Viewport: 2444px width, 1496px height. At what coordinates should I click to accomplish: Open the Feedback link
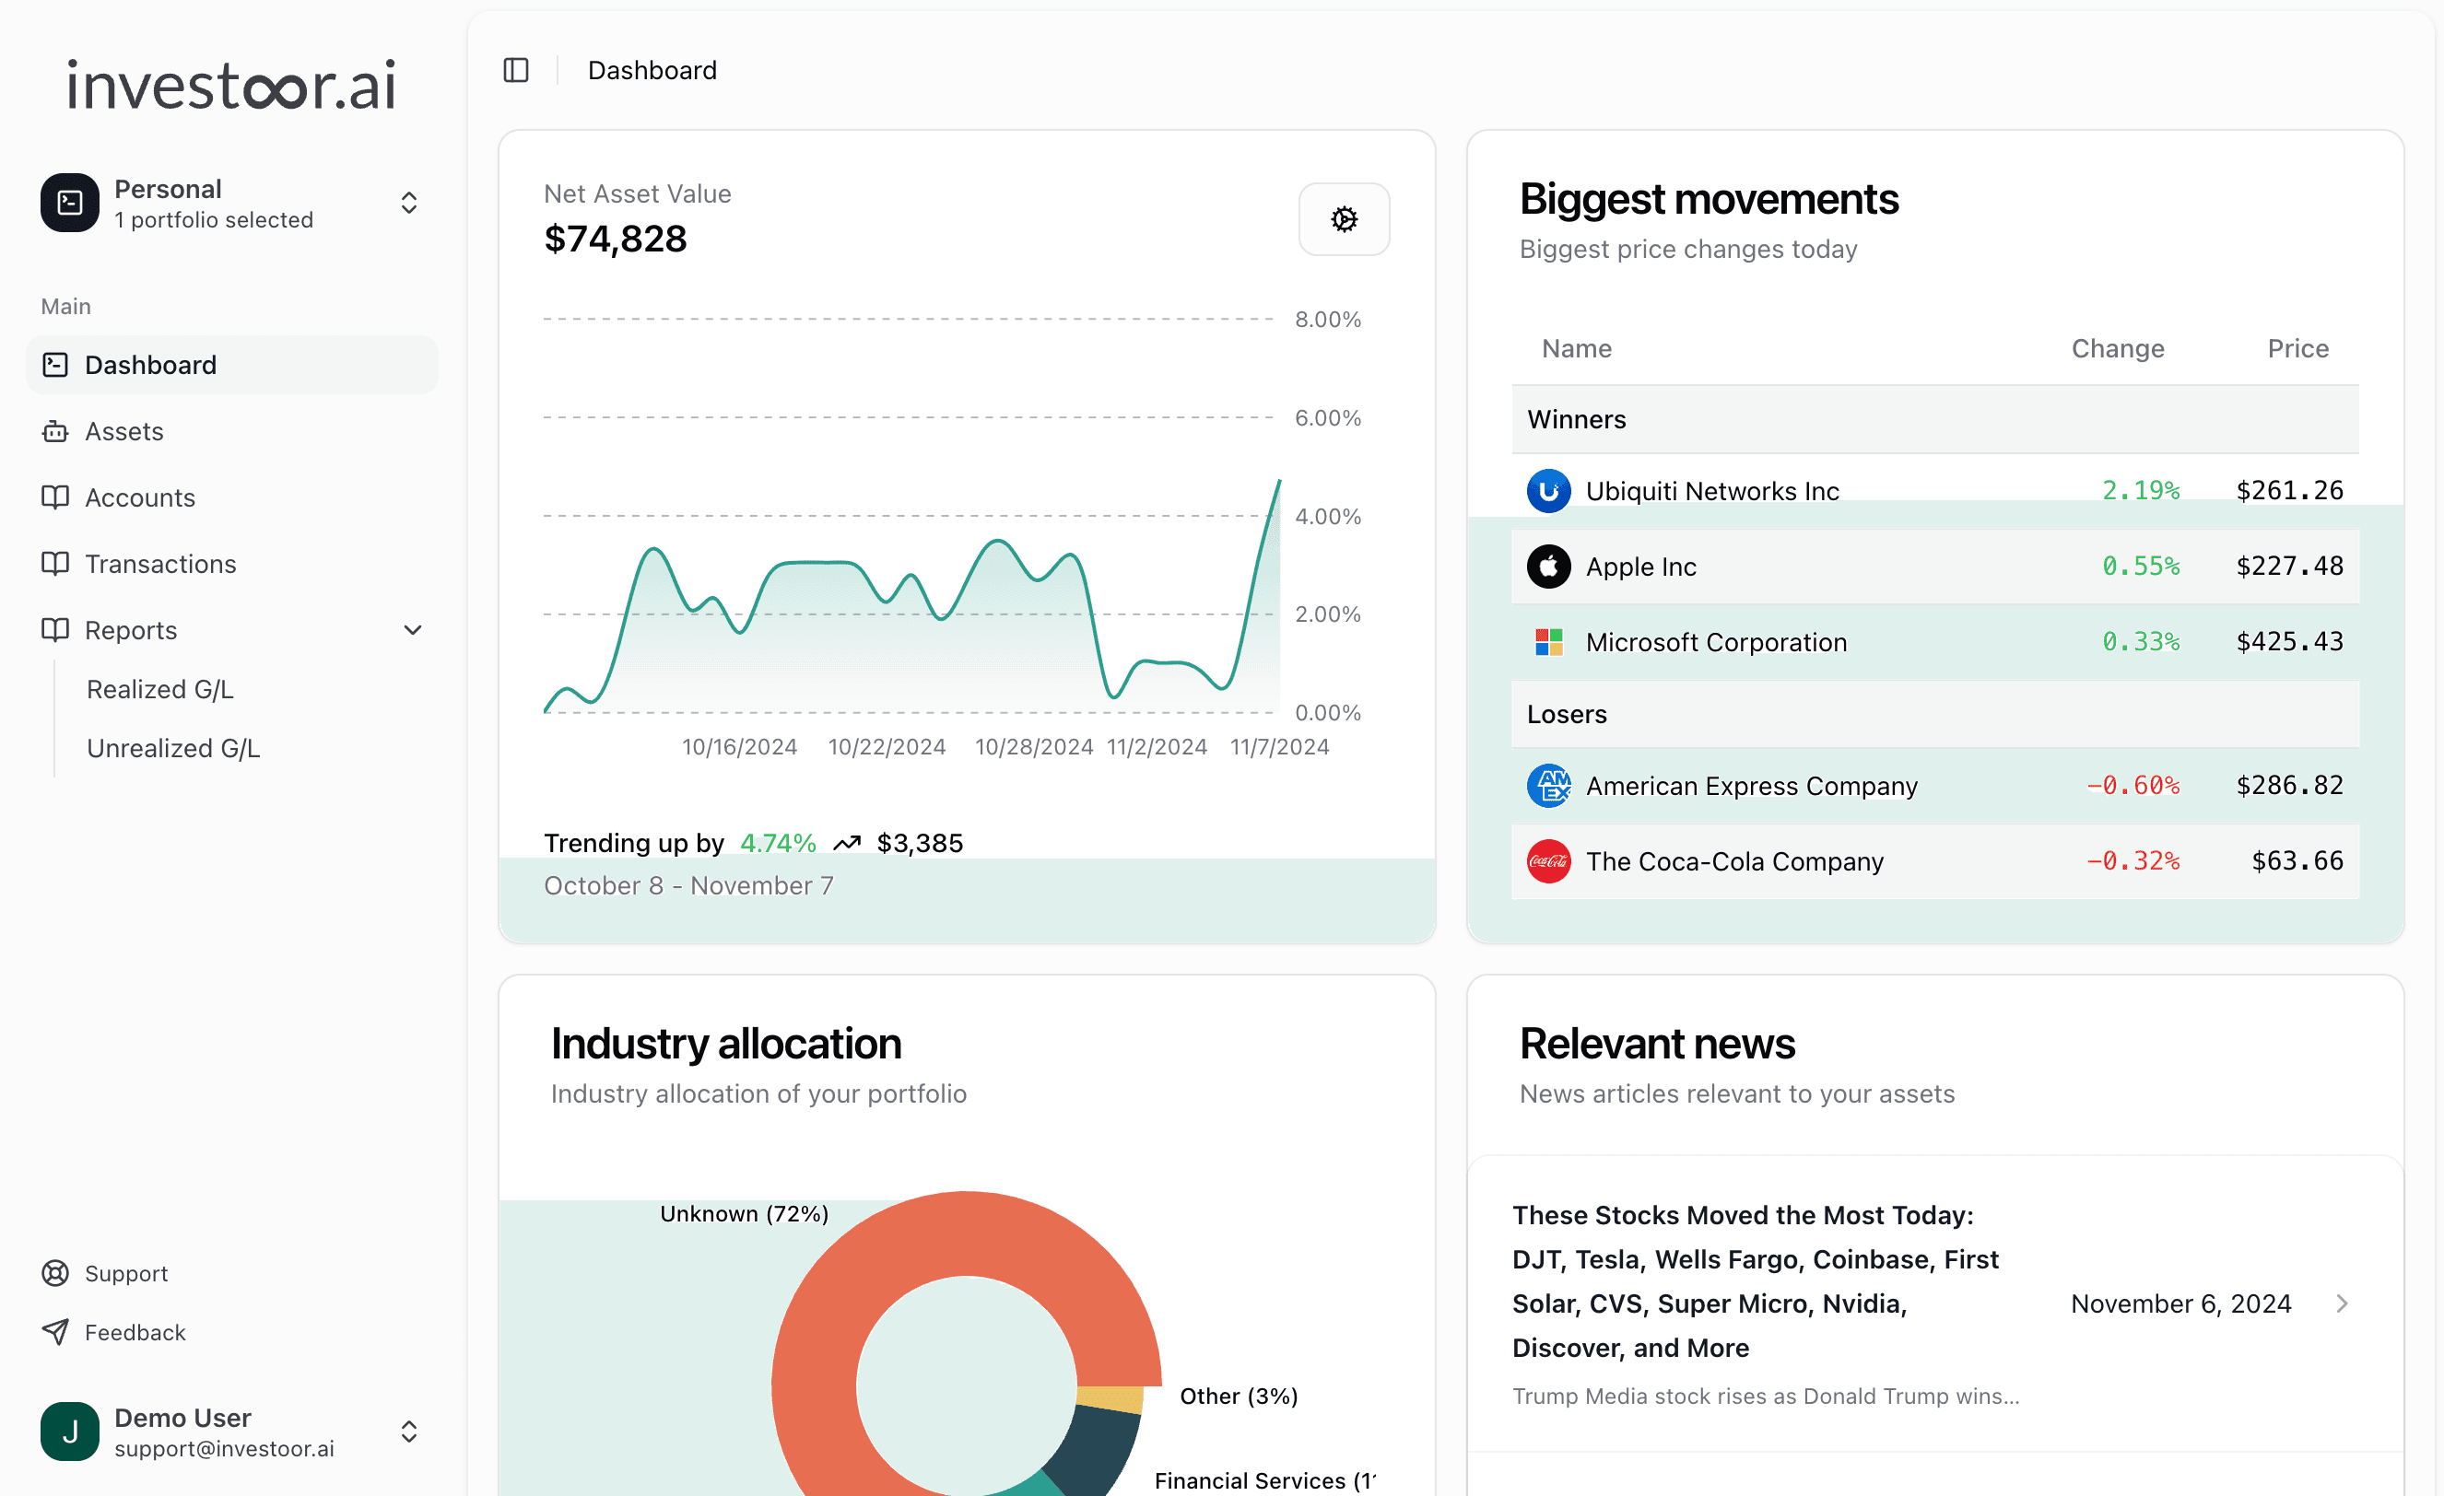135,1332
